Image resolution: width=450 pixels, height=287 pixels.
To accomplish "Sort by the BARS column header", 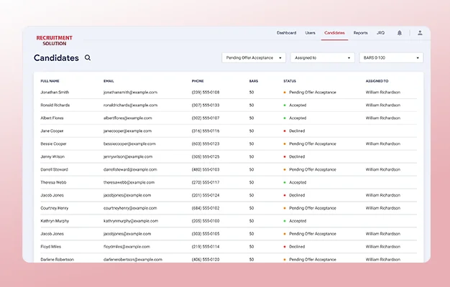I will point(254,81).
